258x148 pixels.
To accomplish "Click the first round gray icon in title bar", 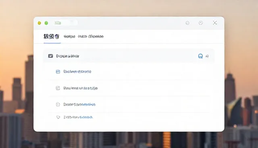I will (x=187, y=23).
